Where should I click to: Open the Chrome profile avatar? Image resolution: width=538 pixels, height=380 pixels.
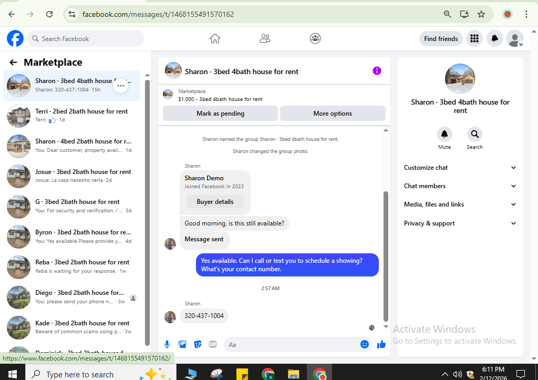point(507,14)
